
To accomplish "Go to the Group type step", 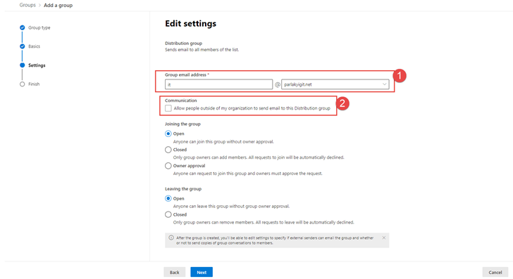I will coord(39,27).
